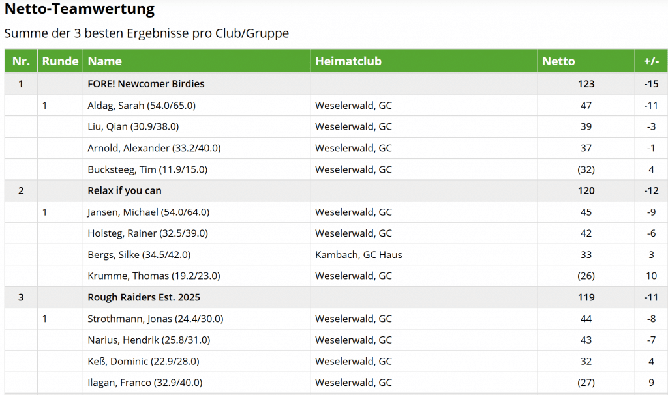Click the 'Nr.' column header
This screenshot has height=395, width=668.
click(21, 61)
